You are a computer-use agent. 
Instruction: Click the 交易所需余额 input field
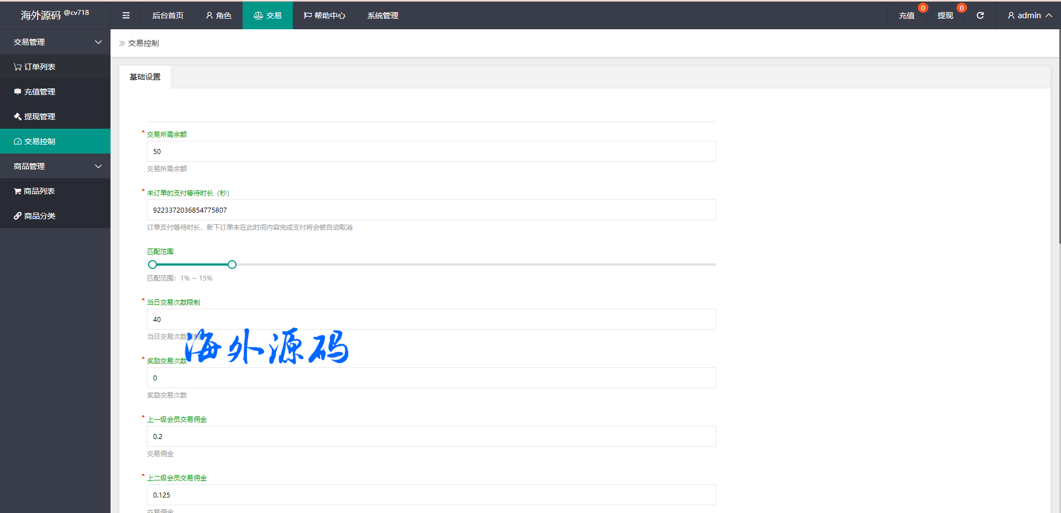[431, 151]
